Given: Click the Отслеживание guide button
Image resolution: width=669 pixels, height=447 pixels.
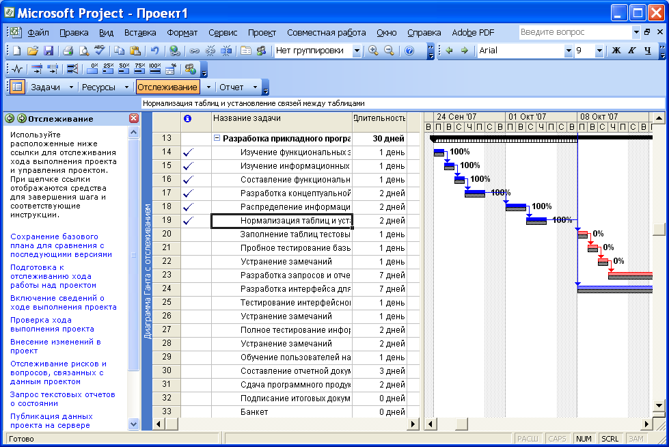Looking at the screenshot, I should tap(167, 87).
